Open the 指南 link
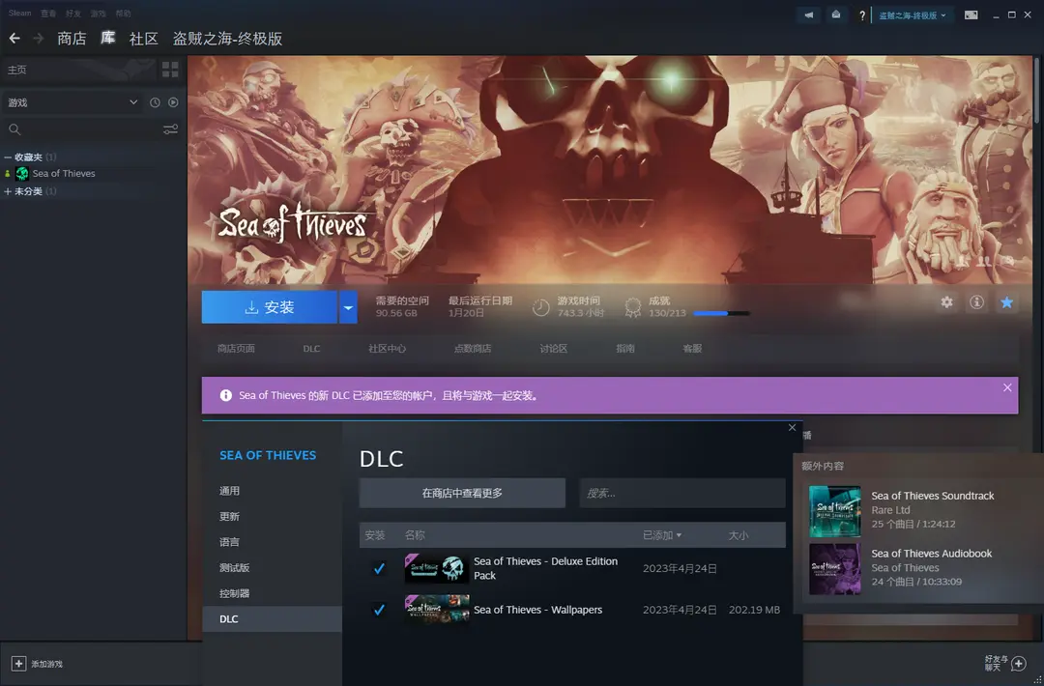 click(625, 349)
